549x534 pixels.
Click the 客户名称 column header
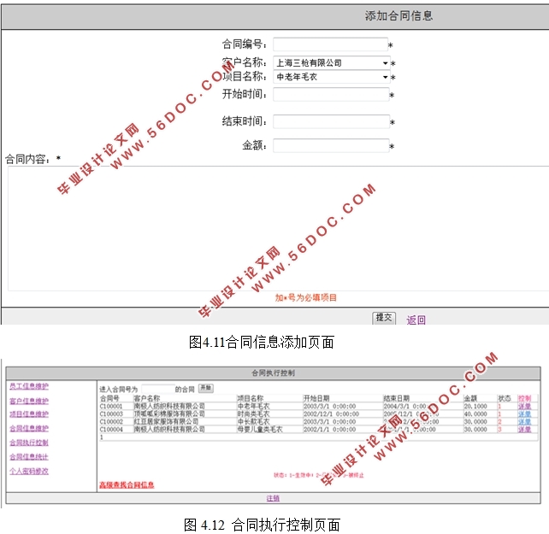pos(147,398)
